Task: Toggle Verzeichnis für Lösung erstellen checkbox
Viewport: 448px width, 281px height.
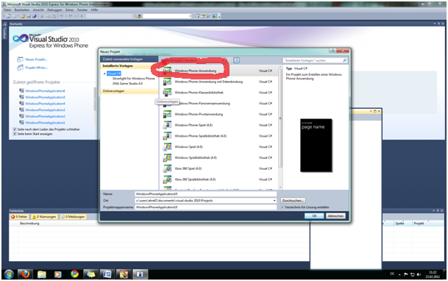Action: (282, 207)
